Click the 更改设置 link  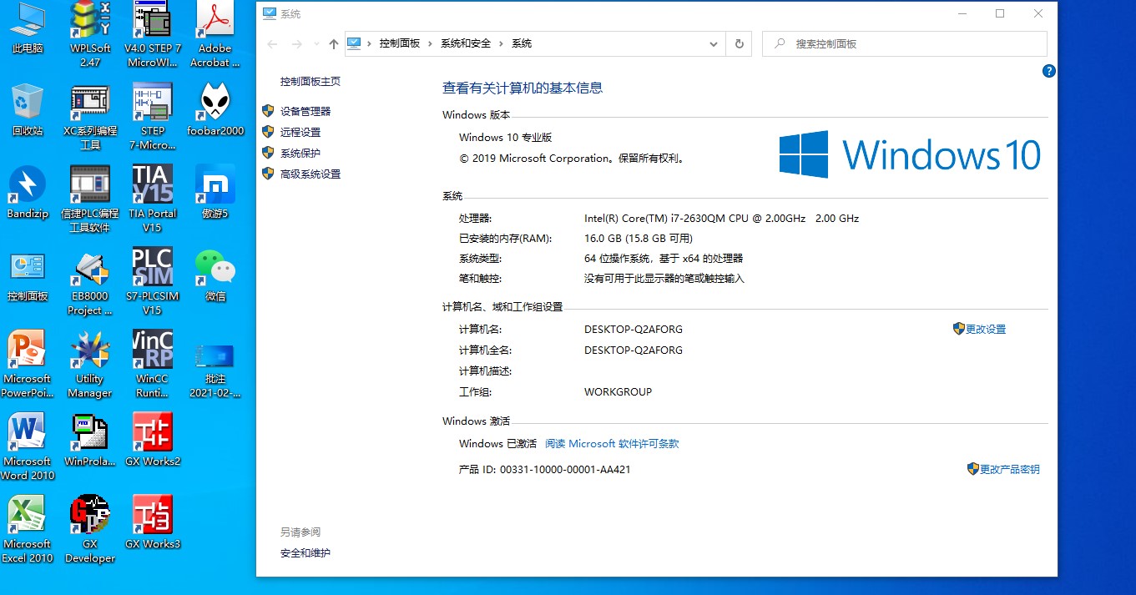(x=986, y=330)
